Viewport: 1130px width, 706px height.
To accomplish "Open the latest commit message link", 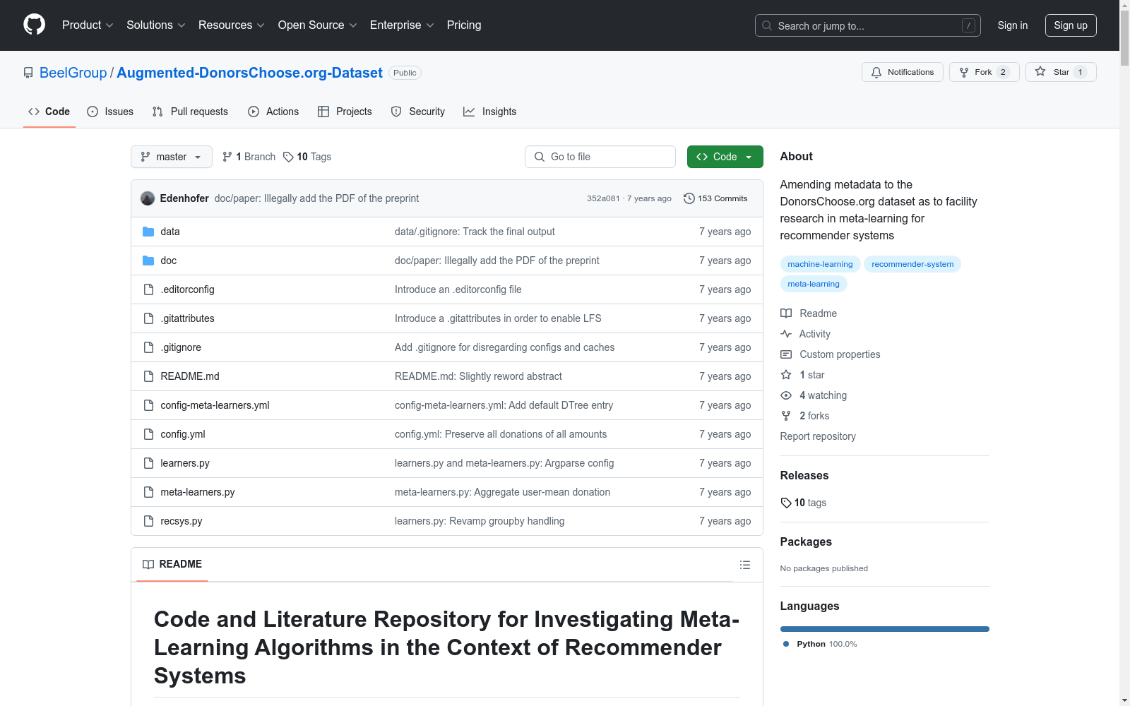I will 316,198.
